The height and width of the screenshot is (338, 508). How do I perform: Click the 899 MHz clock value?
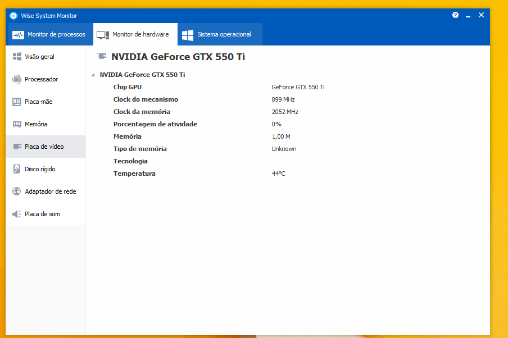pyautogui.click(x=283, y=99)
